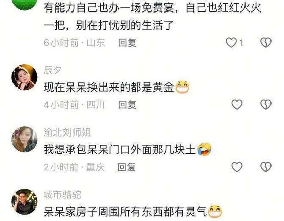
Task: Tap the username 辰夕
Action: (x=52, y=70)
